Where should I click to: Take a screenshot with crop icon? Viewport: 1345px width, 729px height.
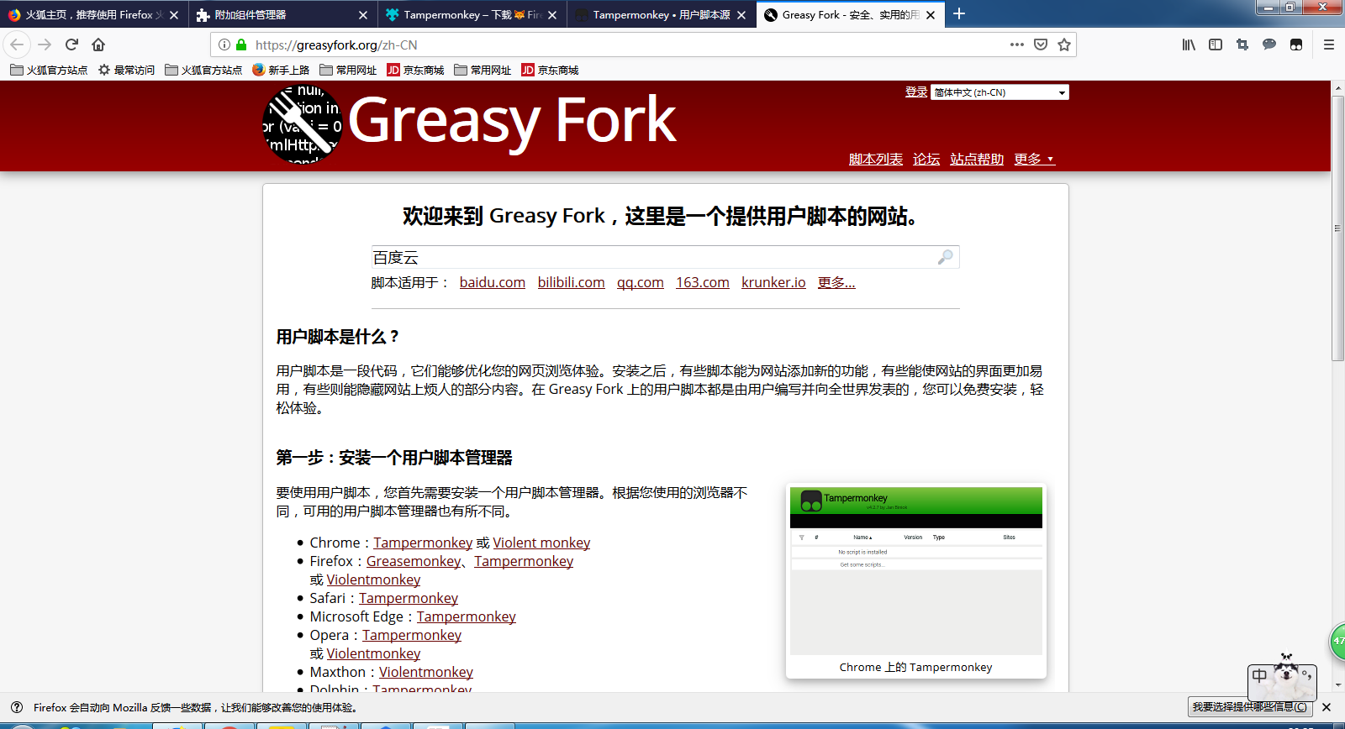coord(1242,45)
